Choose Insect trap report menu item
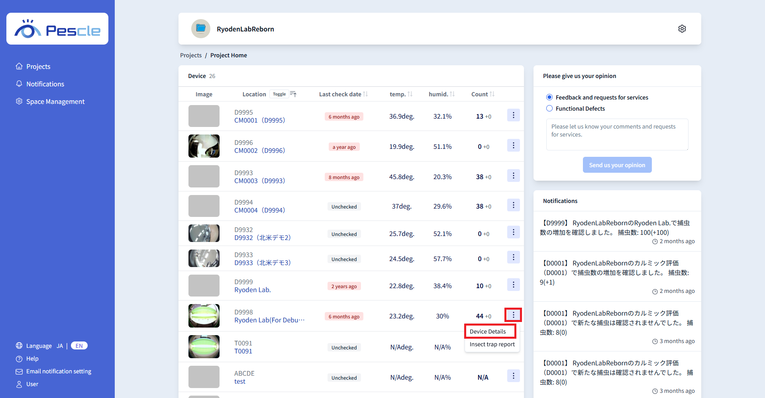The width and height of the screenshot is (765, 398). [x=492, y=345]
